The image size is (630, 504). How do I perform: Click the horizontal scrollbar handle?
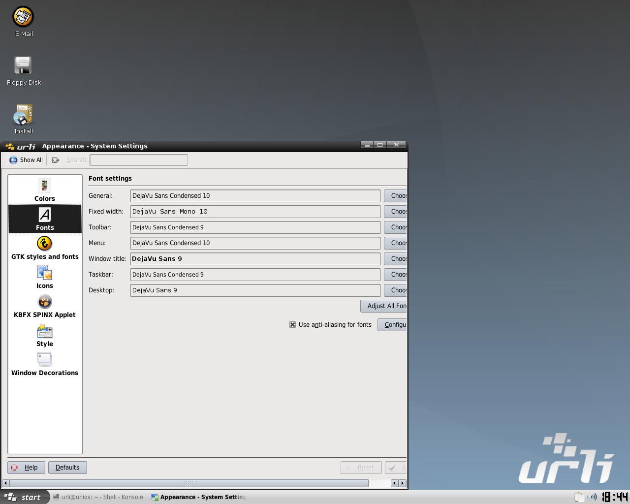[x=189, y=483]
